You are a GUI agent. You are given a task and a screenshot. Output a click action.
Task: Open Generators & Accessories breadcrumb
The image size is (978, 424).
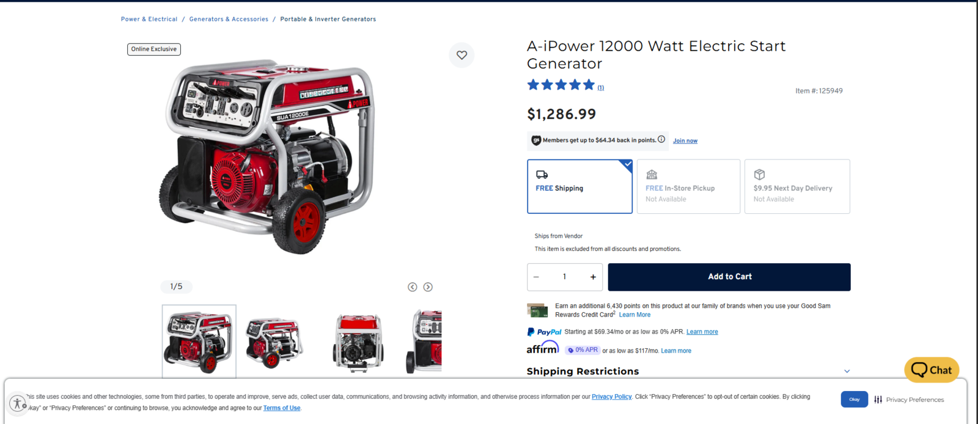(229, 19)
